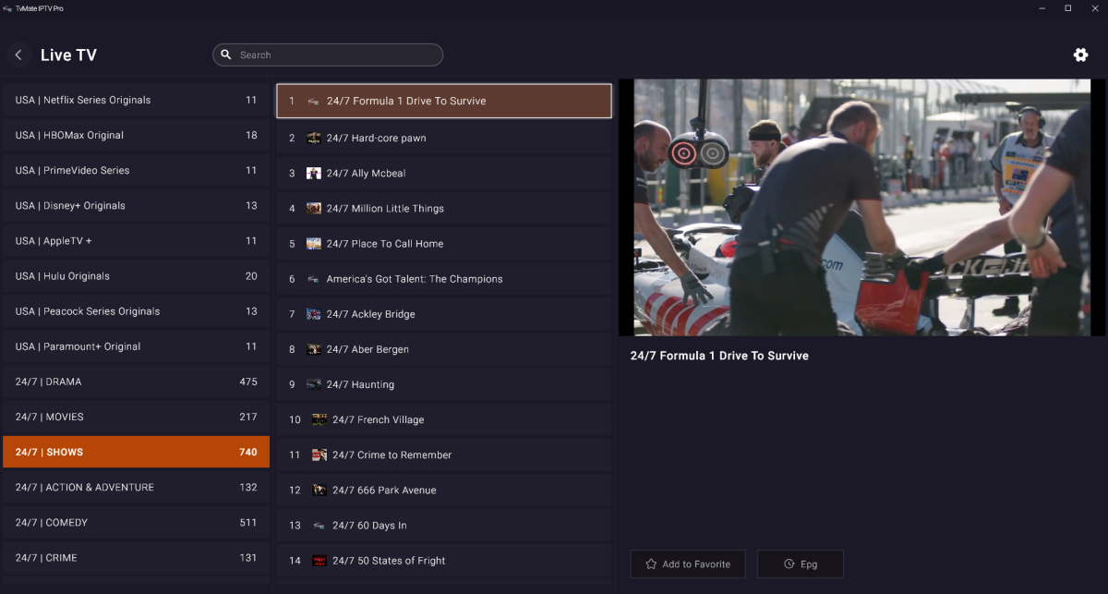
Task: Click the Million Little Things channel logo
Action: click(x=314, y=209)
